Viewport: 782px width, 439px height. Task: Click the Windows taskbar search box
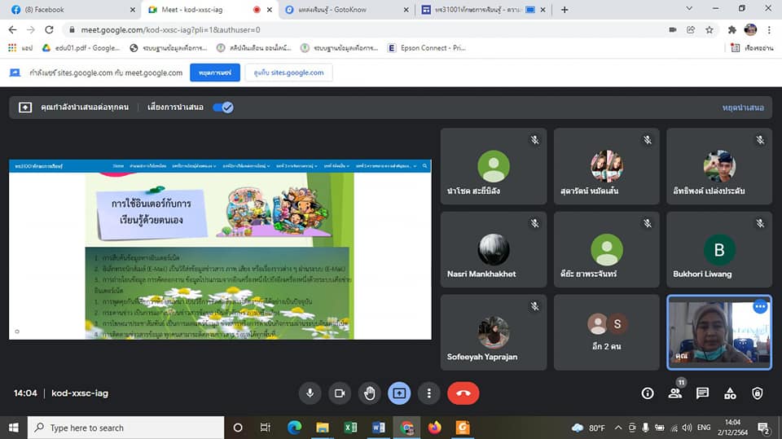126,428
